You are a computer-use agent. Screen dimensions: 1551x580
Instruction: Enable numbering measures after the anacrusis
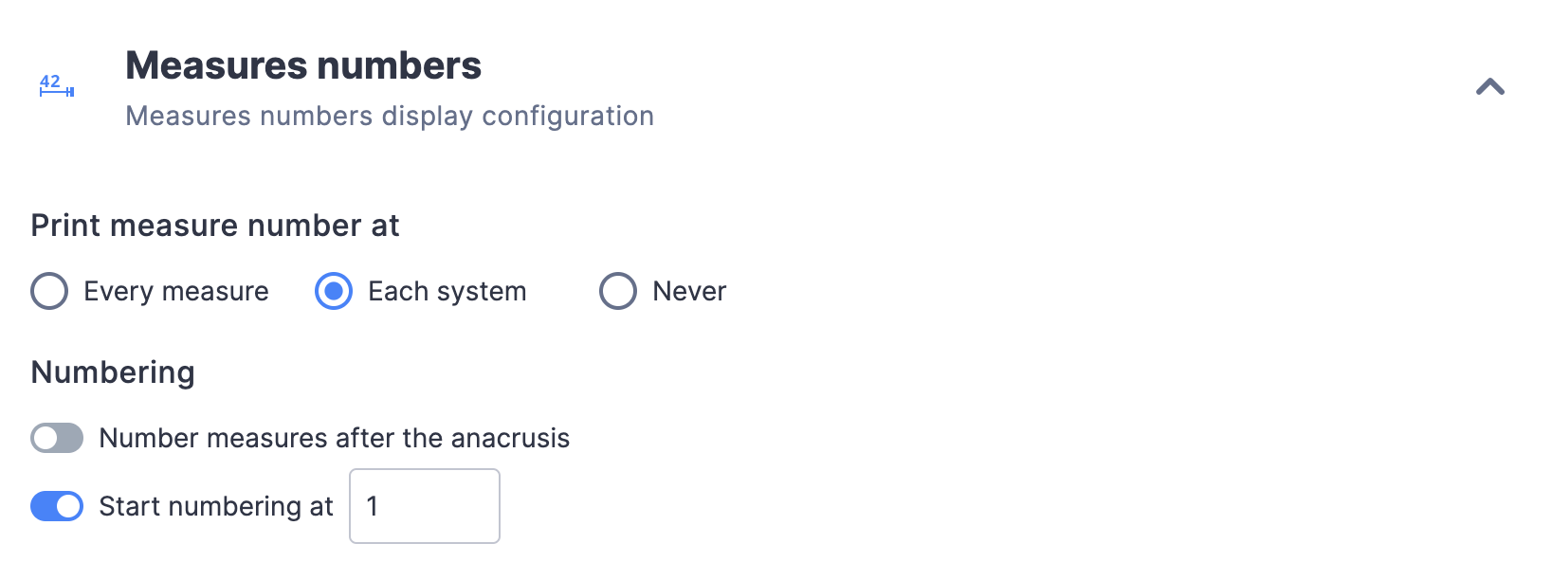[57, 438]
